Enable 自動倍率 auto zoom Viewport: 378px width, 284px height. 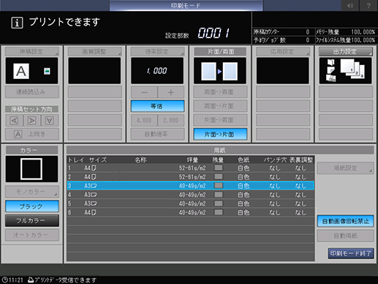157,134
